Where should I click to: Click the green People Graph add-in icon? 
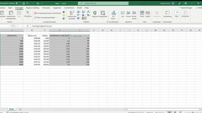pyautogui.click(x=64, y=19)
